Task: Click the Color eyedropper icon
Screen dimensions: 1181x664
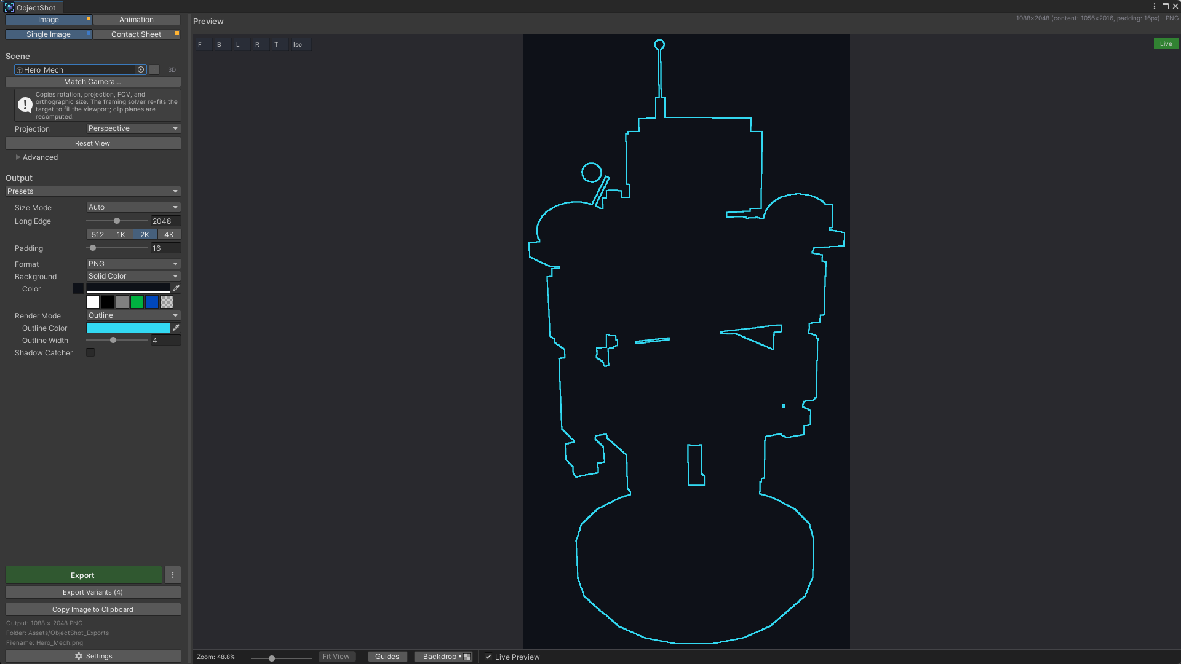Action: point(176,288)
